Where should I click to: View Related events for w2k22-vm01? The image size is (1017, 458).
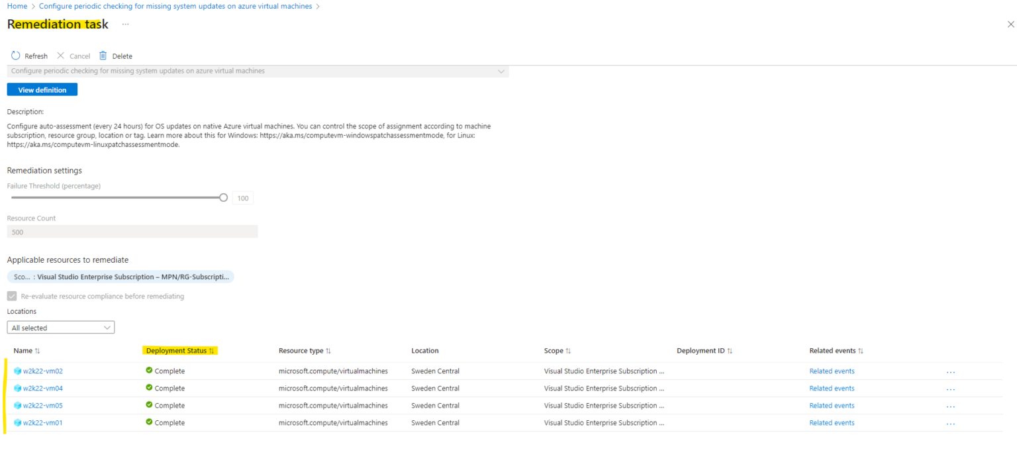pyautogui.click(x=832, y=423)
